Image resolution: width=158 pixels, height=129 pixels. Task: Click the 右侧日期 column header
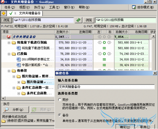pos(139,32)
